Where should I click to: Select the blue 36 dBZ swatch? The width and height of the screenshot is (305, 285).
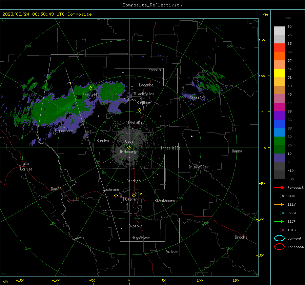pyautogui.click(x=279, y=124)
